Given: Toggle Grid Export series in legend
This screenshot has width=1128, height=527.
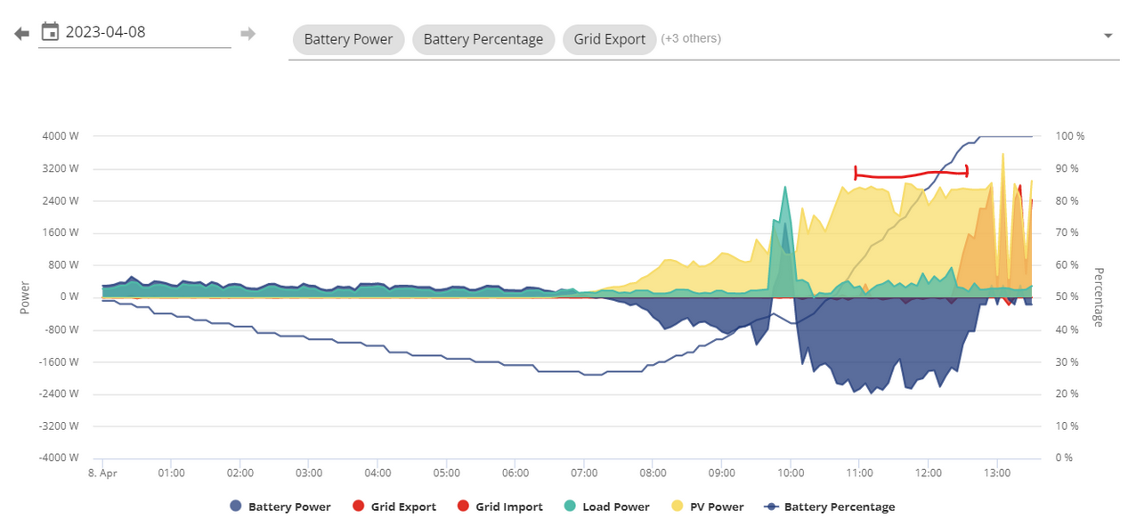Looking at the screenshot, I should click(394, 507).
